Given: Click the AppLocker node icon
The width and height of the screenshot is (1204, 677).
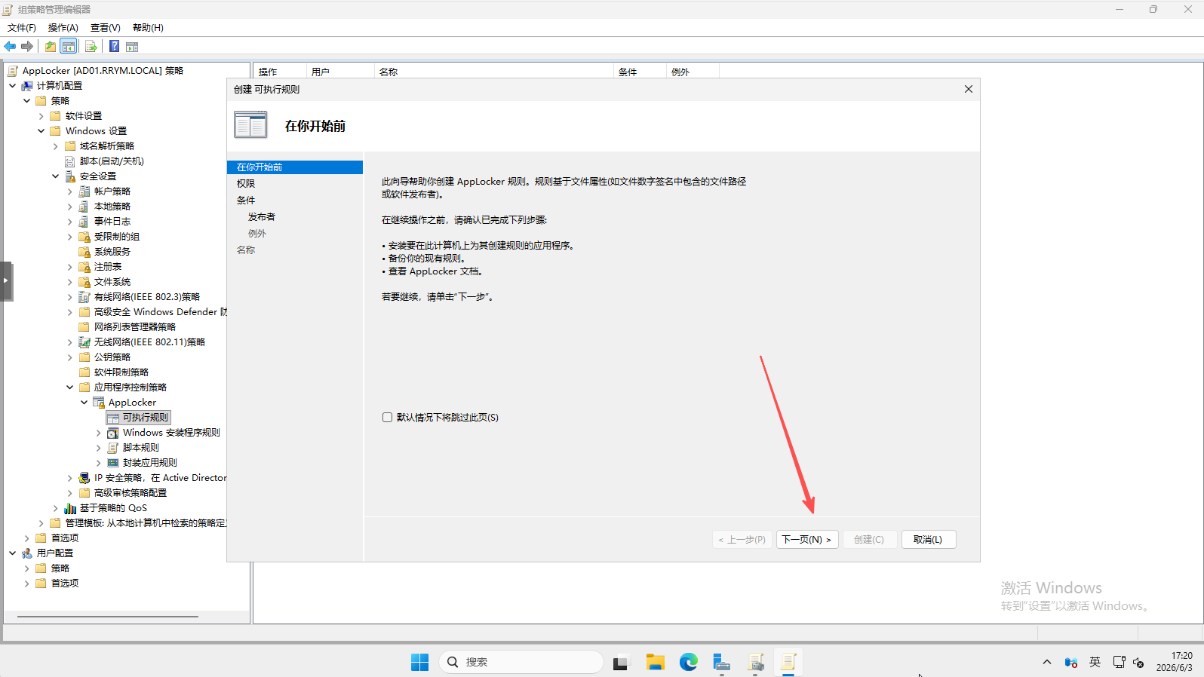Looking at the screenshot, I should (x=99, y=403).
